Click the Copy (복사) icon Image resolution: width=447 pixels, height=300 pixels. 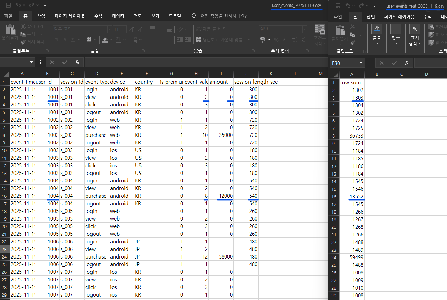tap(23, 34)
